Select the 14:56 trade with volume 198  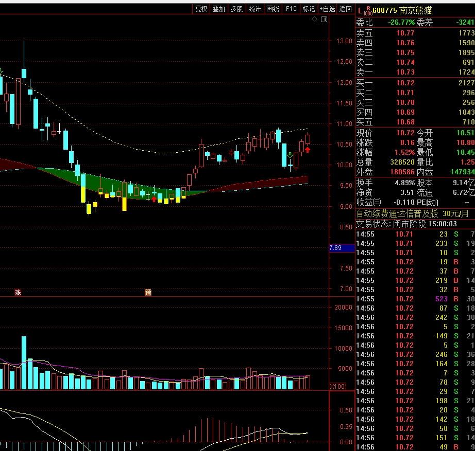tap(415, 401)
